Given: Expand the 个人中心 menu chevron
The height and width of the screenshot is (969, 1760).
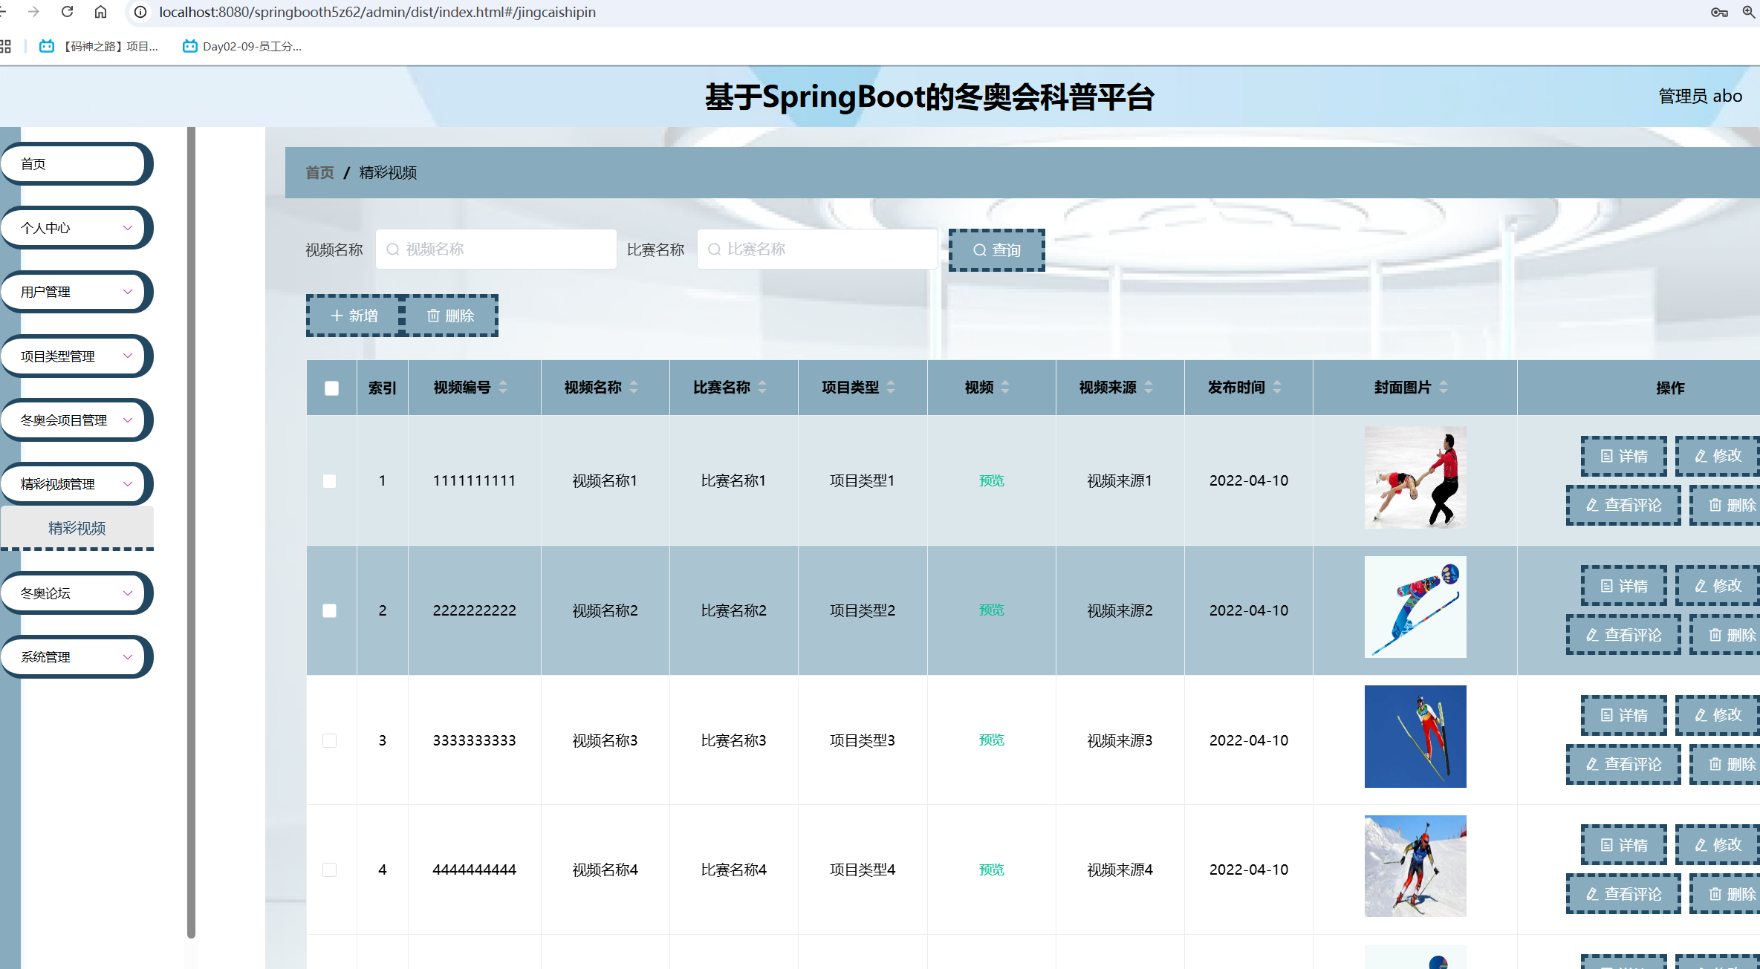Looking at the screenshot, I should tap(128, 228).
